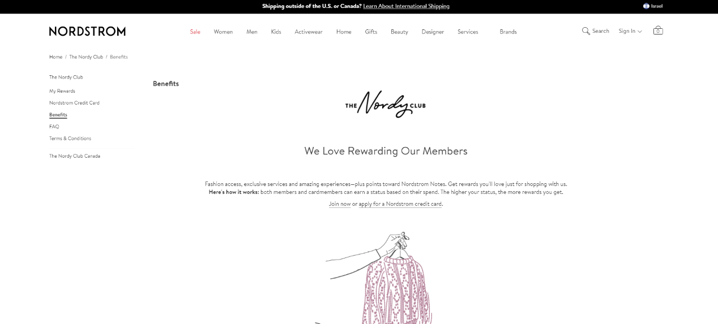
Task: Open the Sale menu item
Action: coord(195,32)
